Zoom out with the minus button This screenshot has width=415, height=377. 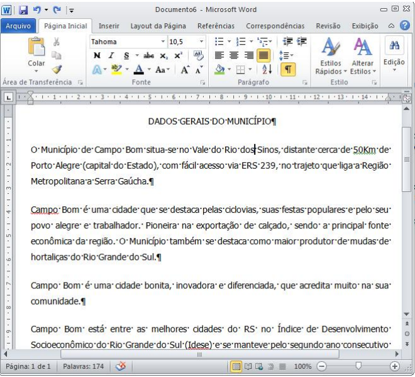tap(322, 366)
